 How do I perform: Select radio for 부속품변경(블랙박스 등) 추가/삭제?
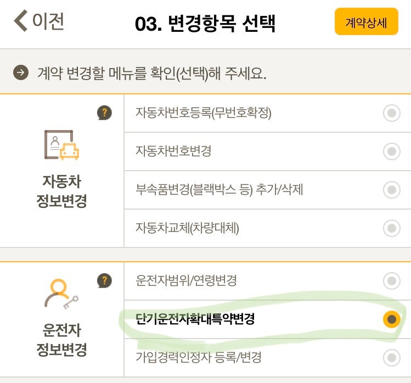391,190
